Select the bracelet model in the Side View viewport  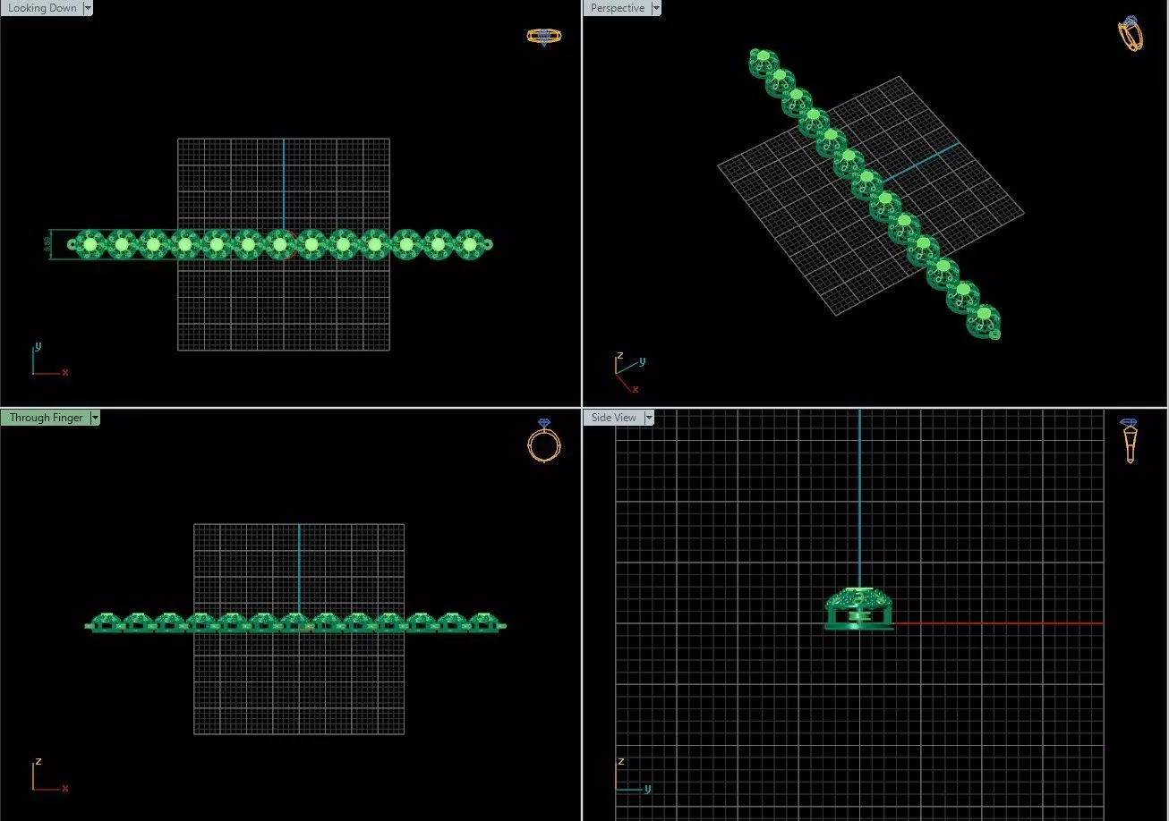click(x=858, y=609)
